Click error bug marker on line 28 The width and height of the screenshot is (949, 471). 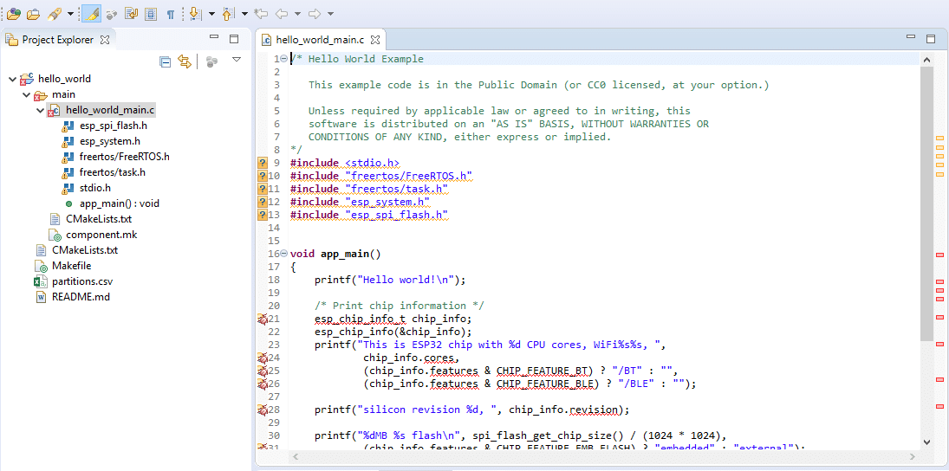[262, 410]
